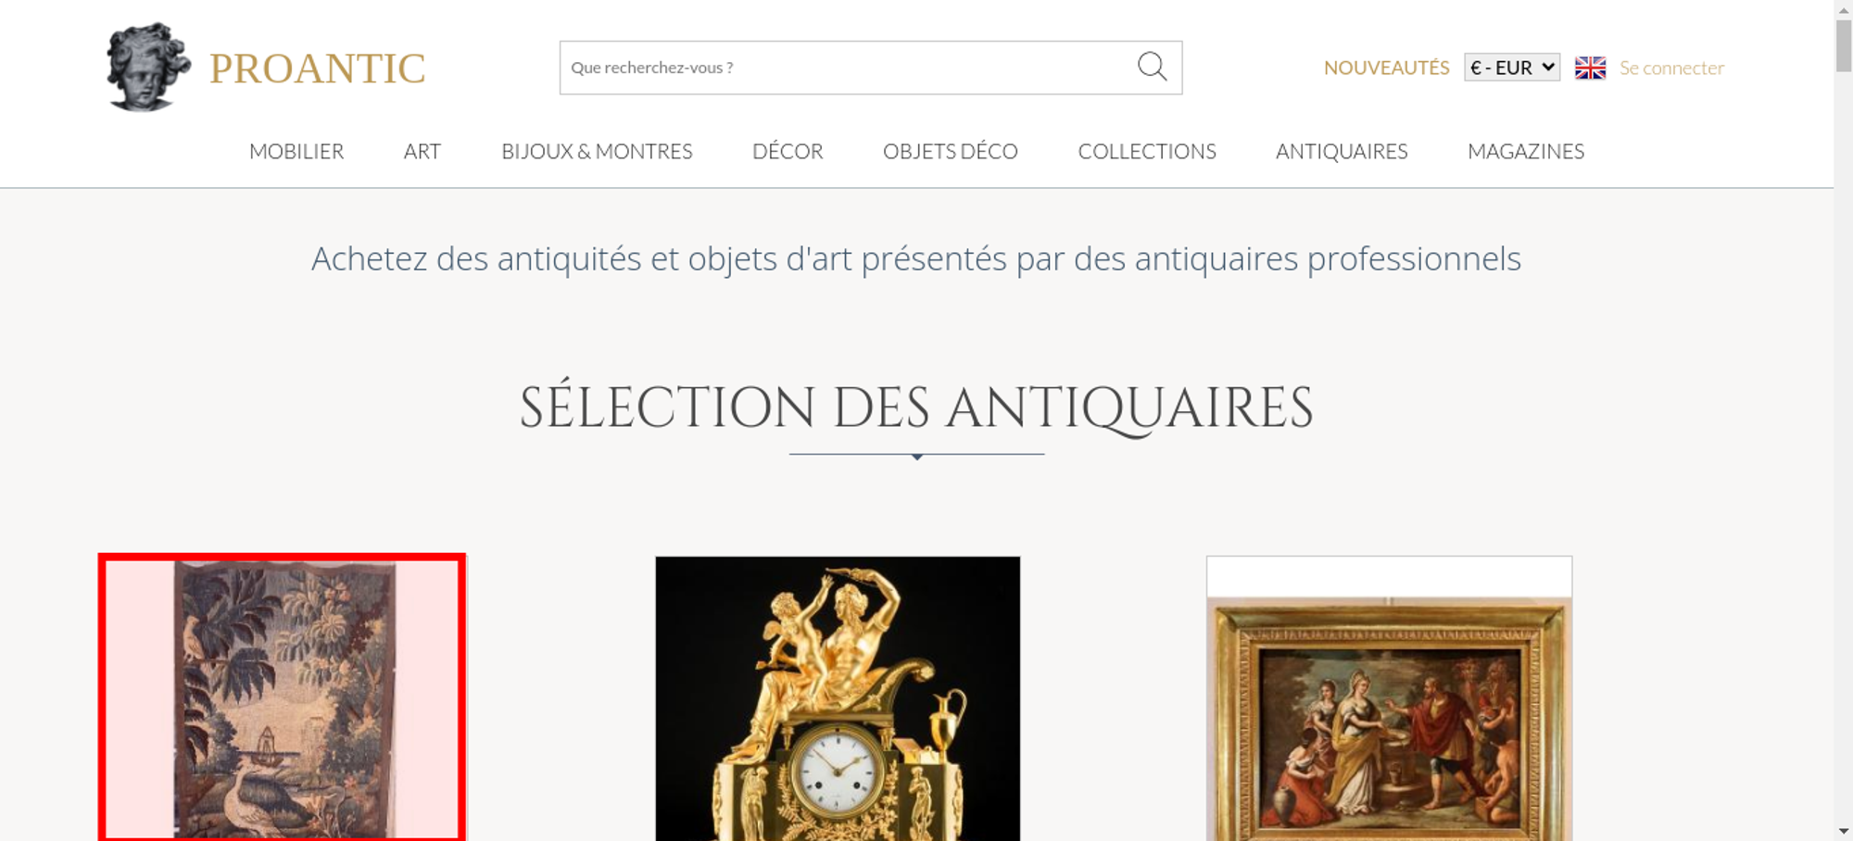Open the MAGAZINES menu
The width and height of the screenshot is (1853, 841).
pos(1526,151)
